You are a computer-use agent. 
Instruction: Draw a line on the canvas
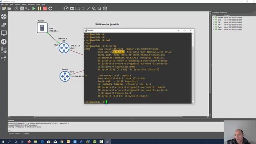coord(88,8)
